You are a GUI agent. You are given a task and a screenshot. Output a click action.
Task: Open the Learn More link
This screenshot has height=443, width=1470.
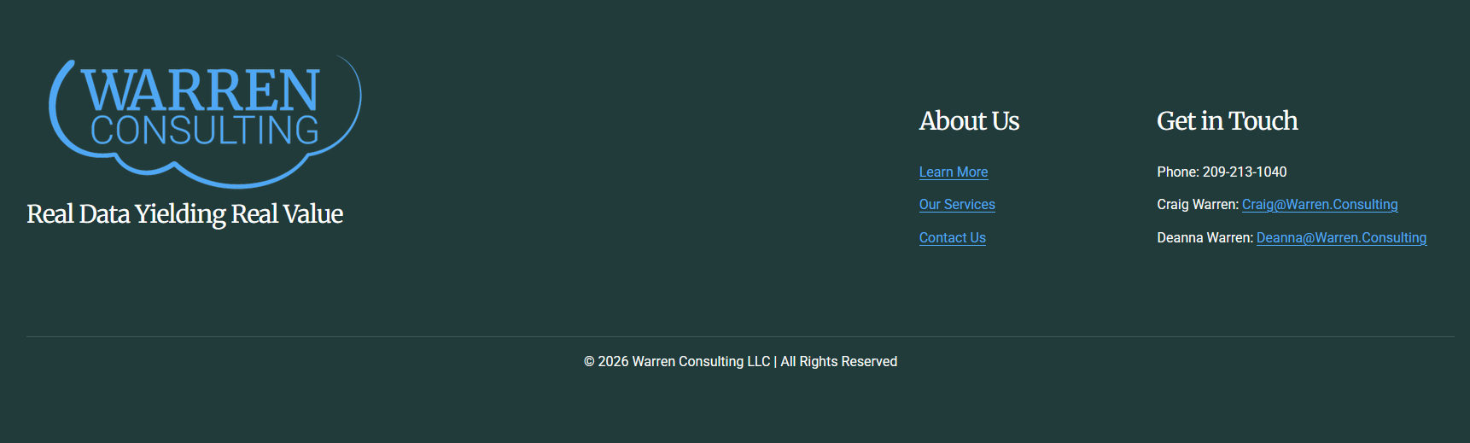(953, 172)
